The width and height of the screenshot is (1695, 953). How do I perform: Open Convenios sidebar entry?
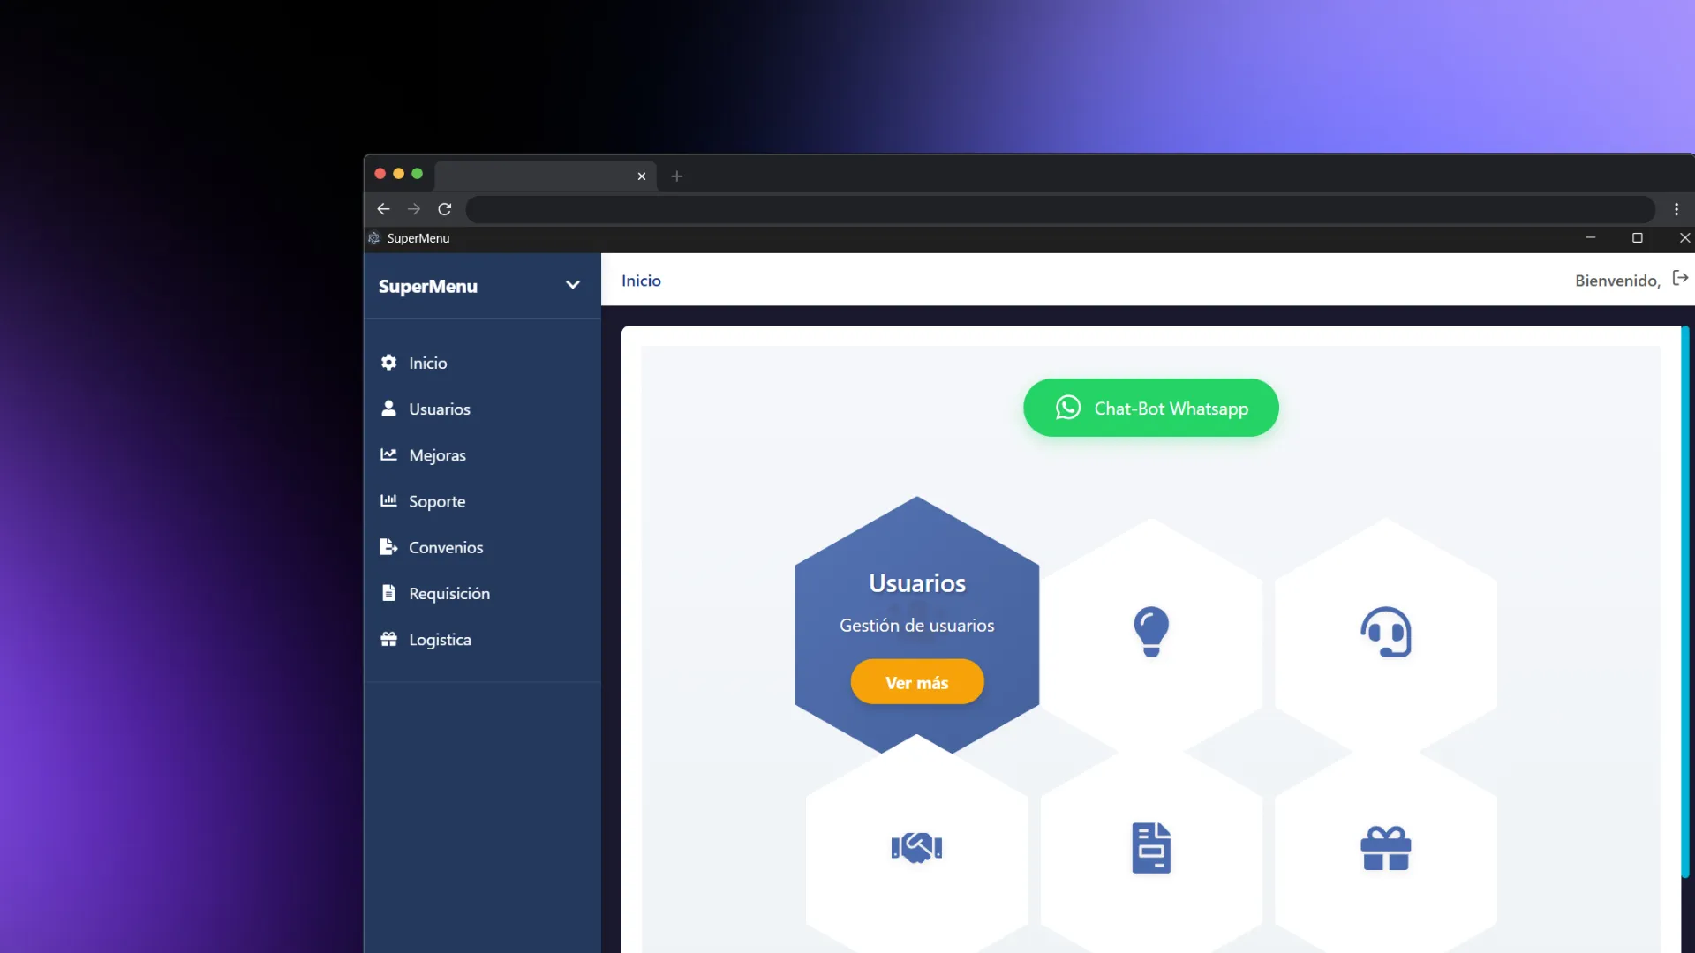[445, 547]
